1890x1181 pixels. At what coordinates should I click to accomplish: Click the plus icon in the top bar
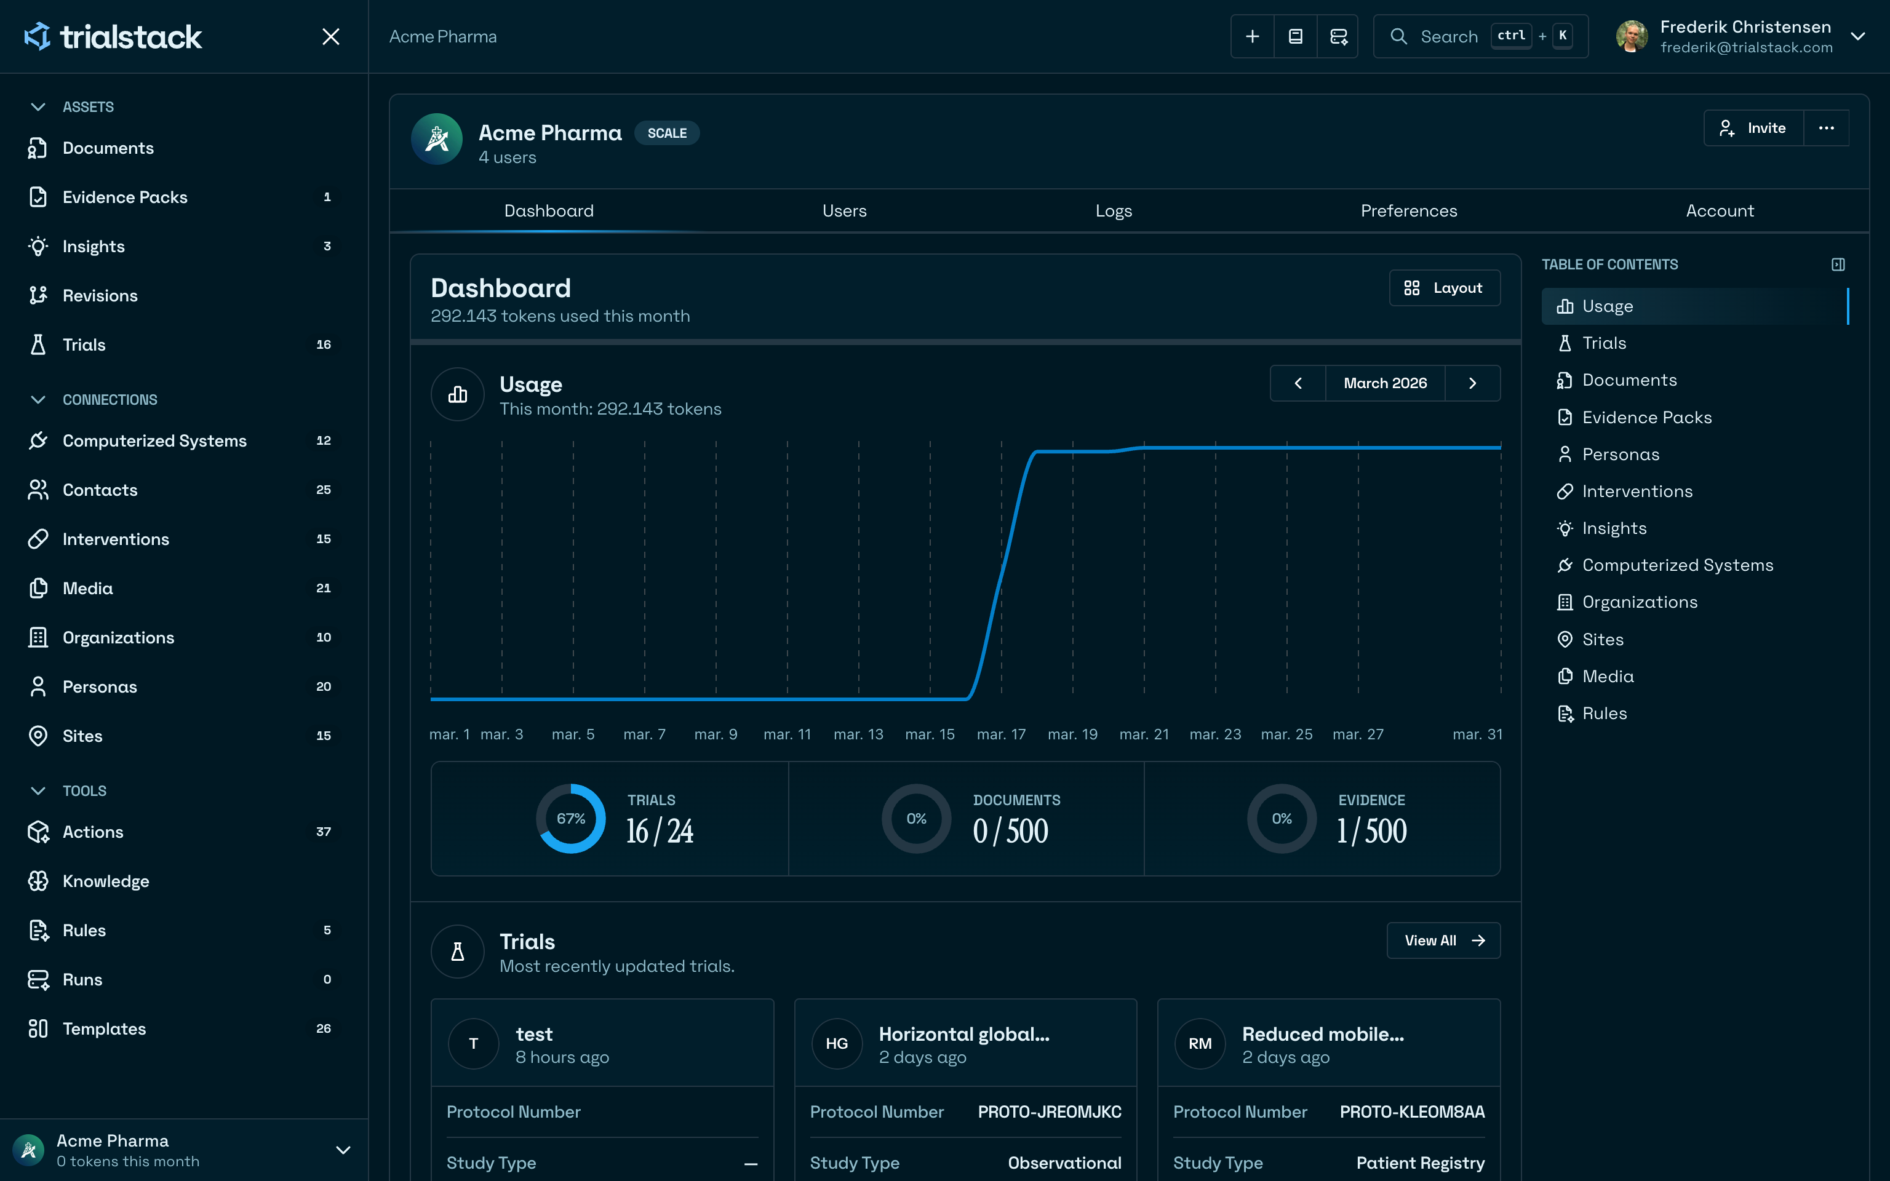[x=1252, y=37]
